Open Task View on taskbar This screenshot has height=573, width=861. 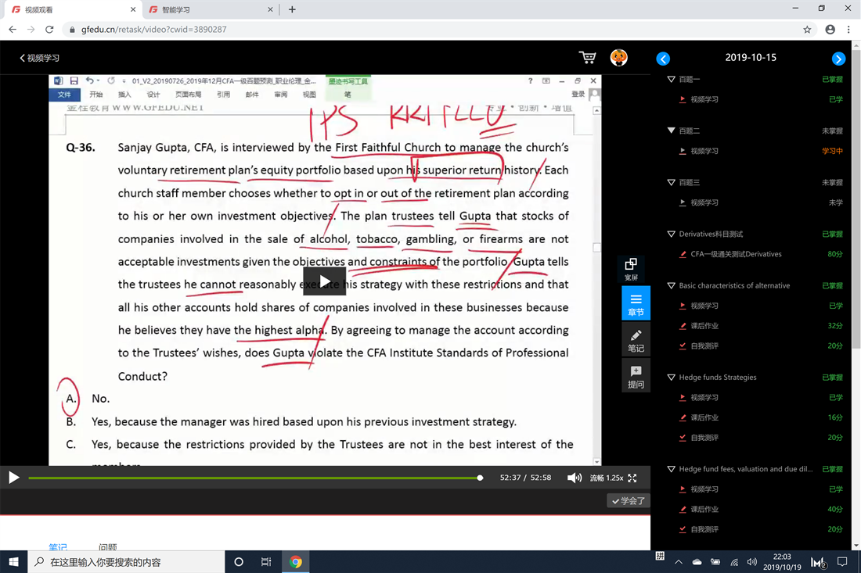pyautogui.click(x=266, y=562)
